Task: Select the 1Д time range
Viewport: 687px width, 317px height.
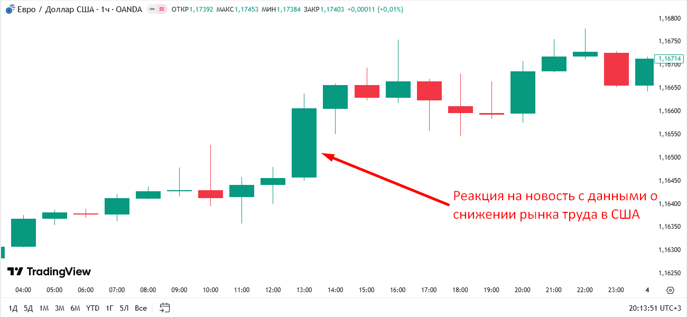Action: click(13, 308)
